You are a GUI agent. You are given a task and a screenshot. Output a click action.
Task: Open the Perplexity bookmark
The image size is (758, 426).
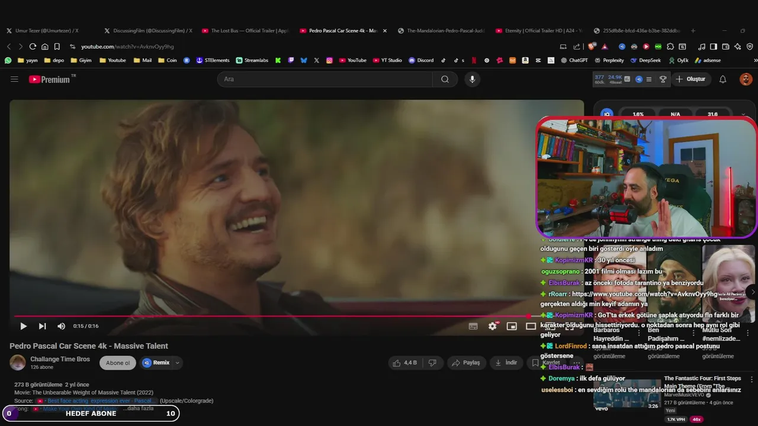[609, 60]
